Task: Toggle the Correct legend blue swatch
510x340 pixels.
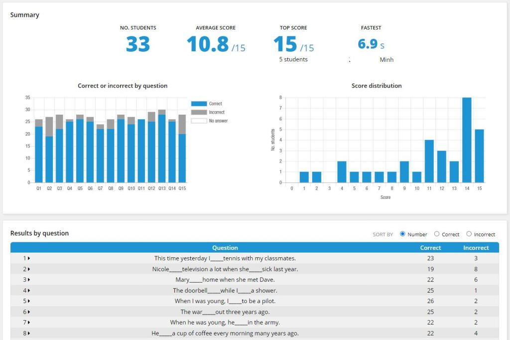Action: [x=199, y=104]
